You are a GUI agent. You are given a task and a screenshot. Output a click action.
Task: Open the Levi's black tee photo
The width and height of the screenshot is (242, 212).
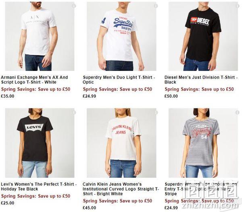40,143
